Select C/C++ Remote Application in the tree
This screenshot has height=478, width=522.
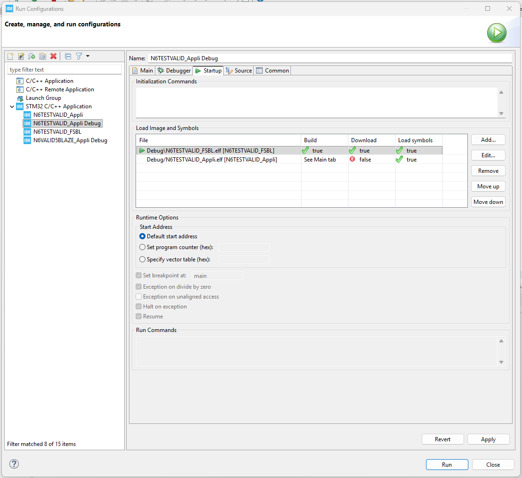[x=60, y=89]
